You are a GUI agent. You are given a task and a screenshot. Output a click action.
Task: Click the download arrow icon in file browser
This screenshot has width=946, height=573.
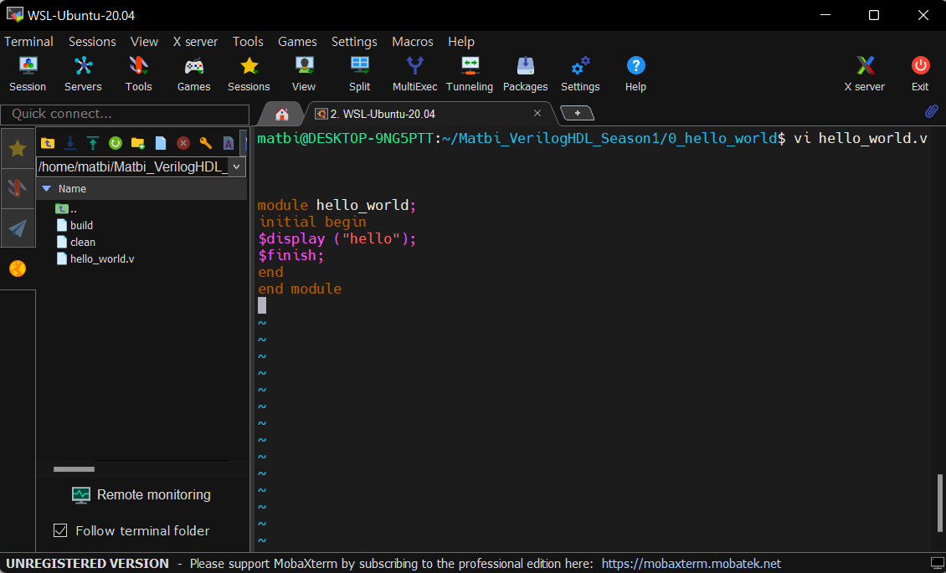pyautogui.click(x=70, y=143)
